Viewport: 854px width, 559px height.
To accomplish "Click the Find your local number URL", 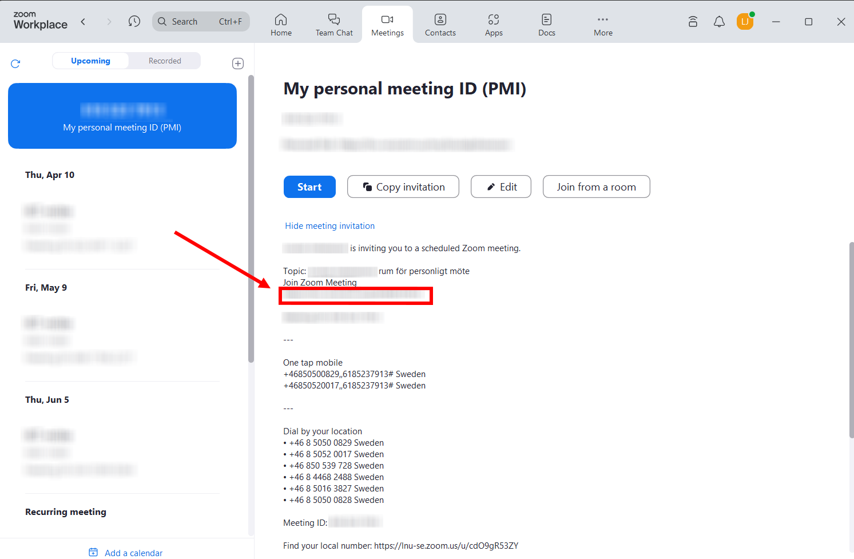I will point(446,546).
